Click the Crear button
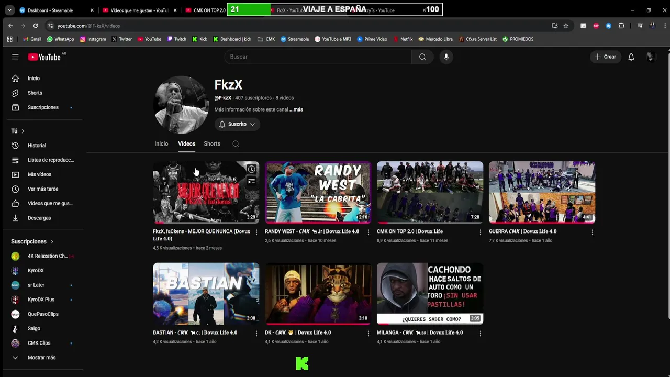This screenshot has height=377, width=670. coord(605,57)
